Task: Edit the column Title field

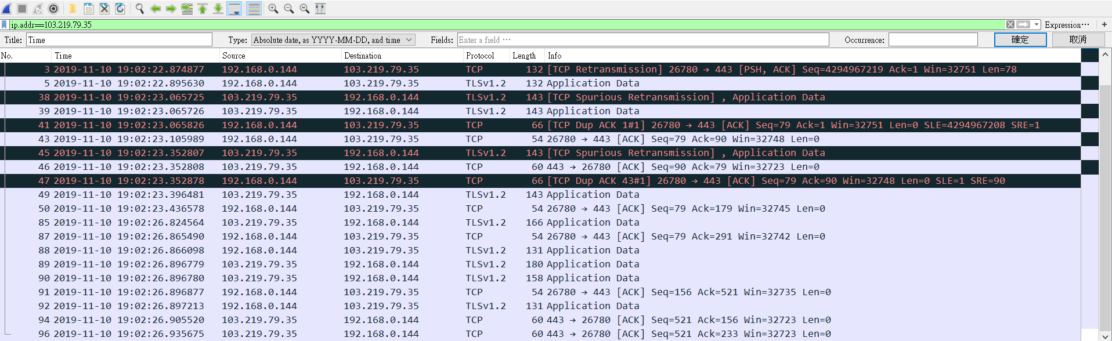Action: click(119, 40)
